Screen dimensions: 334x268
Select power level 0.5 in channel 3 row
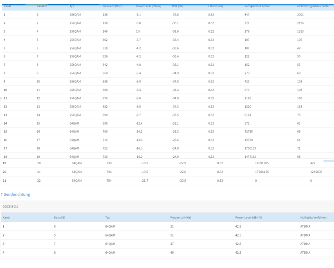(138, 31)
